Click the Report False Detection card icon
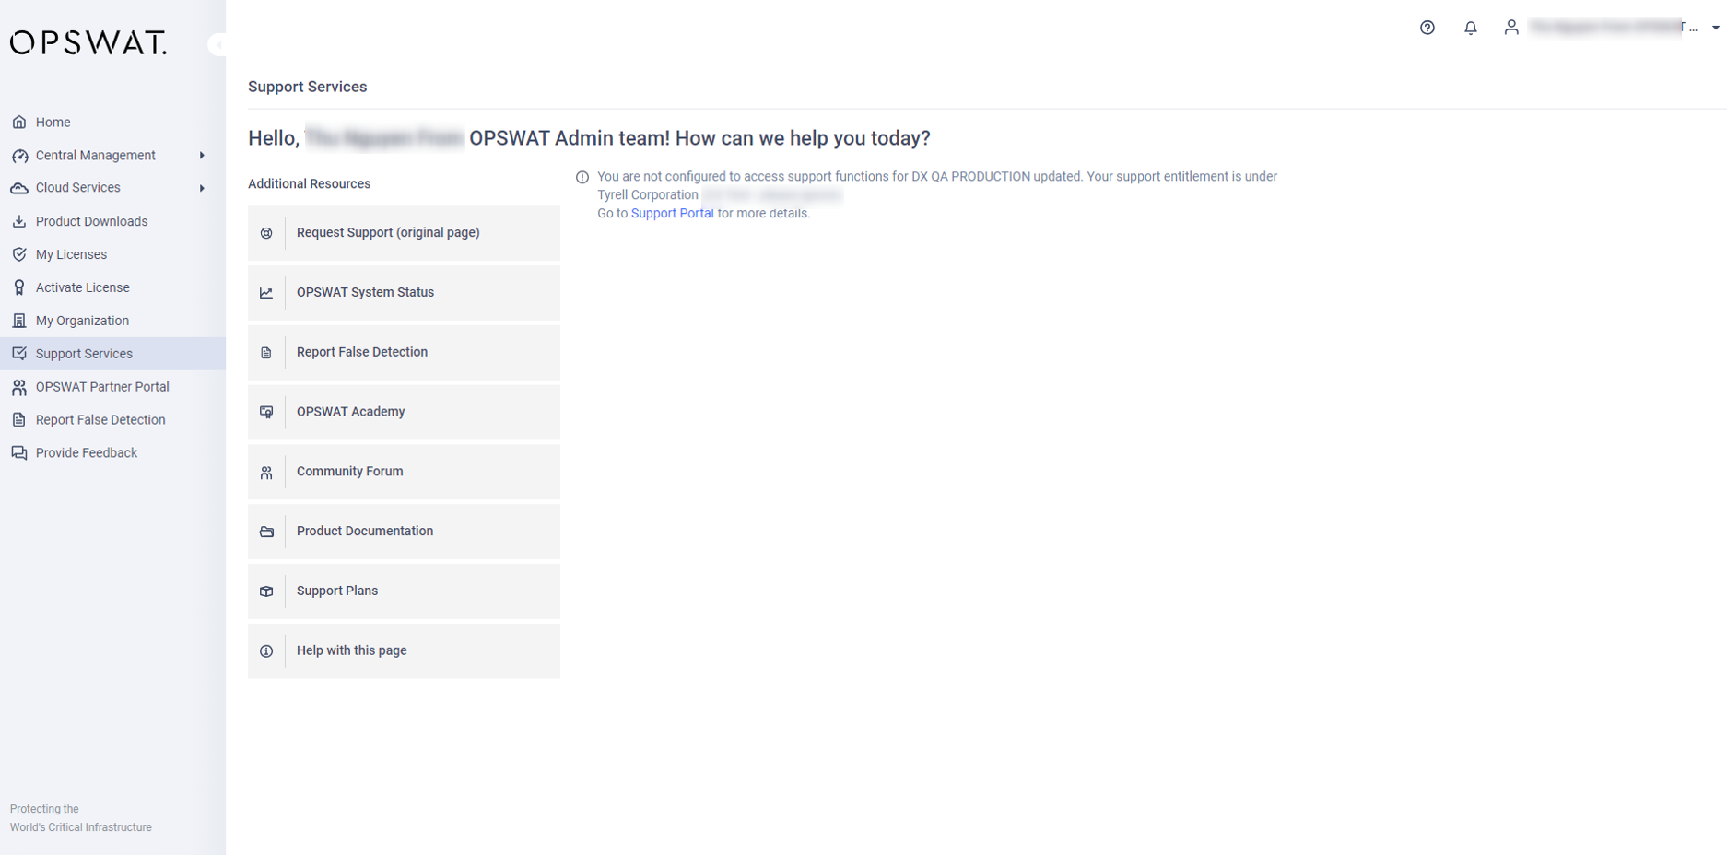The width and height of the screenshot is (1727, 855). 266,353
